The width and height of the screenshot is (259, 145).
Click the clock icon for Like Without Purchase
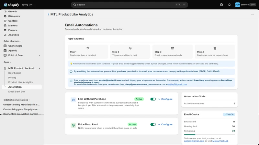click(x=73, y=100)
